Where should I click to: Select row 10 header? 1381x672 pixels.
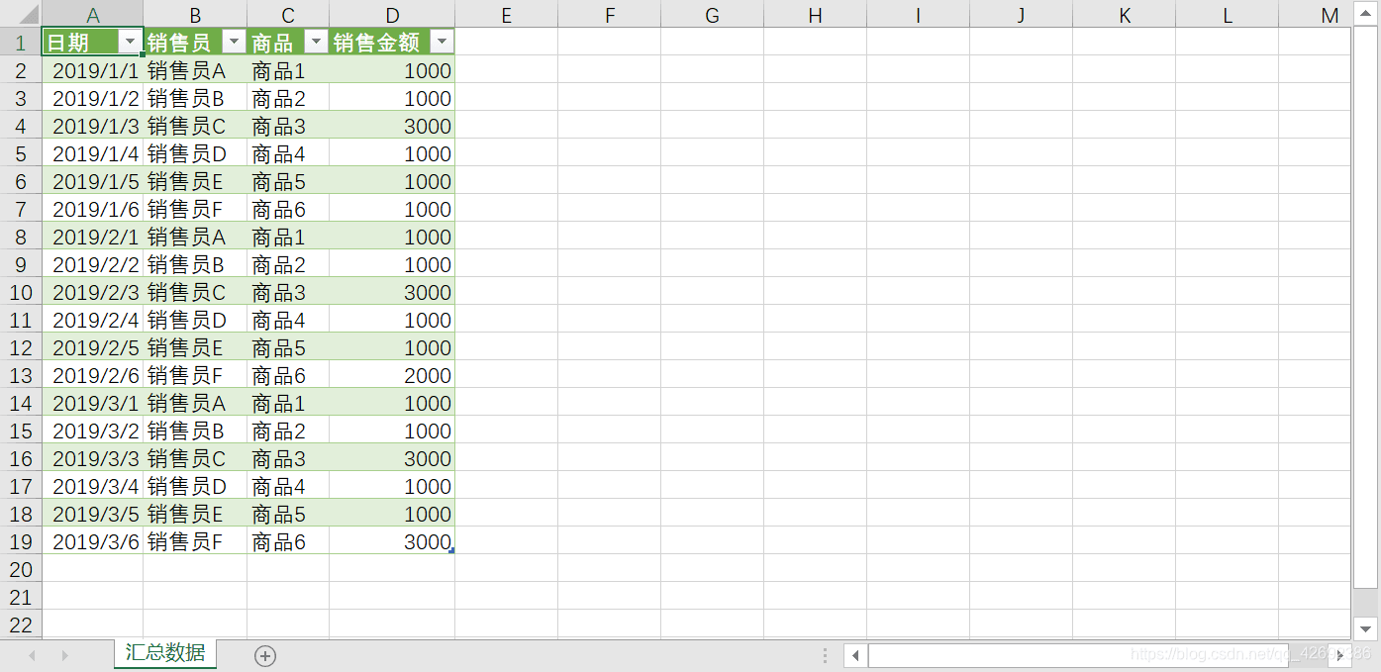pyautogui.click(x=21, y=292)
